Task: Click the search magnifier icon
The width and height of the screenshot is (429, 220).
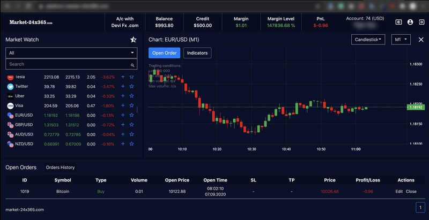Action: point(132,65)
